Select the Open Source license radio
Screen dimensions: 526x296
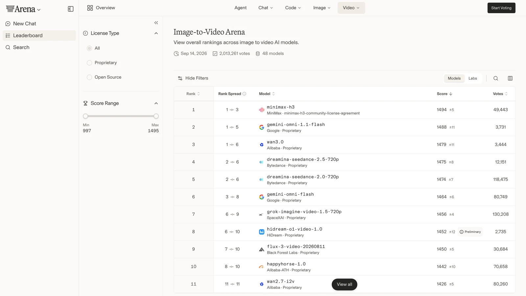89,77
